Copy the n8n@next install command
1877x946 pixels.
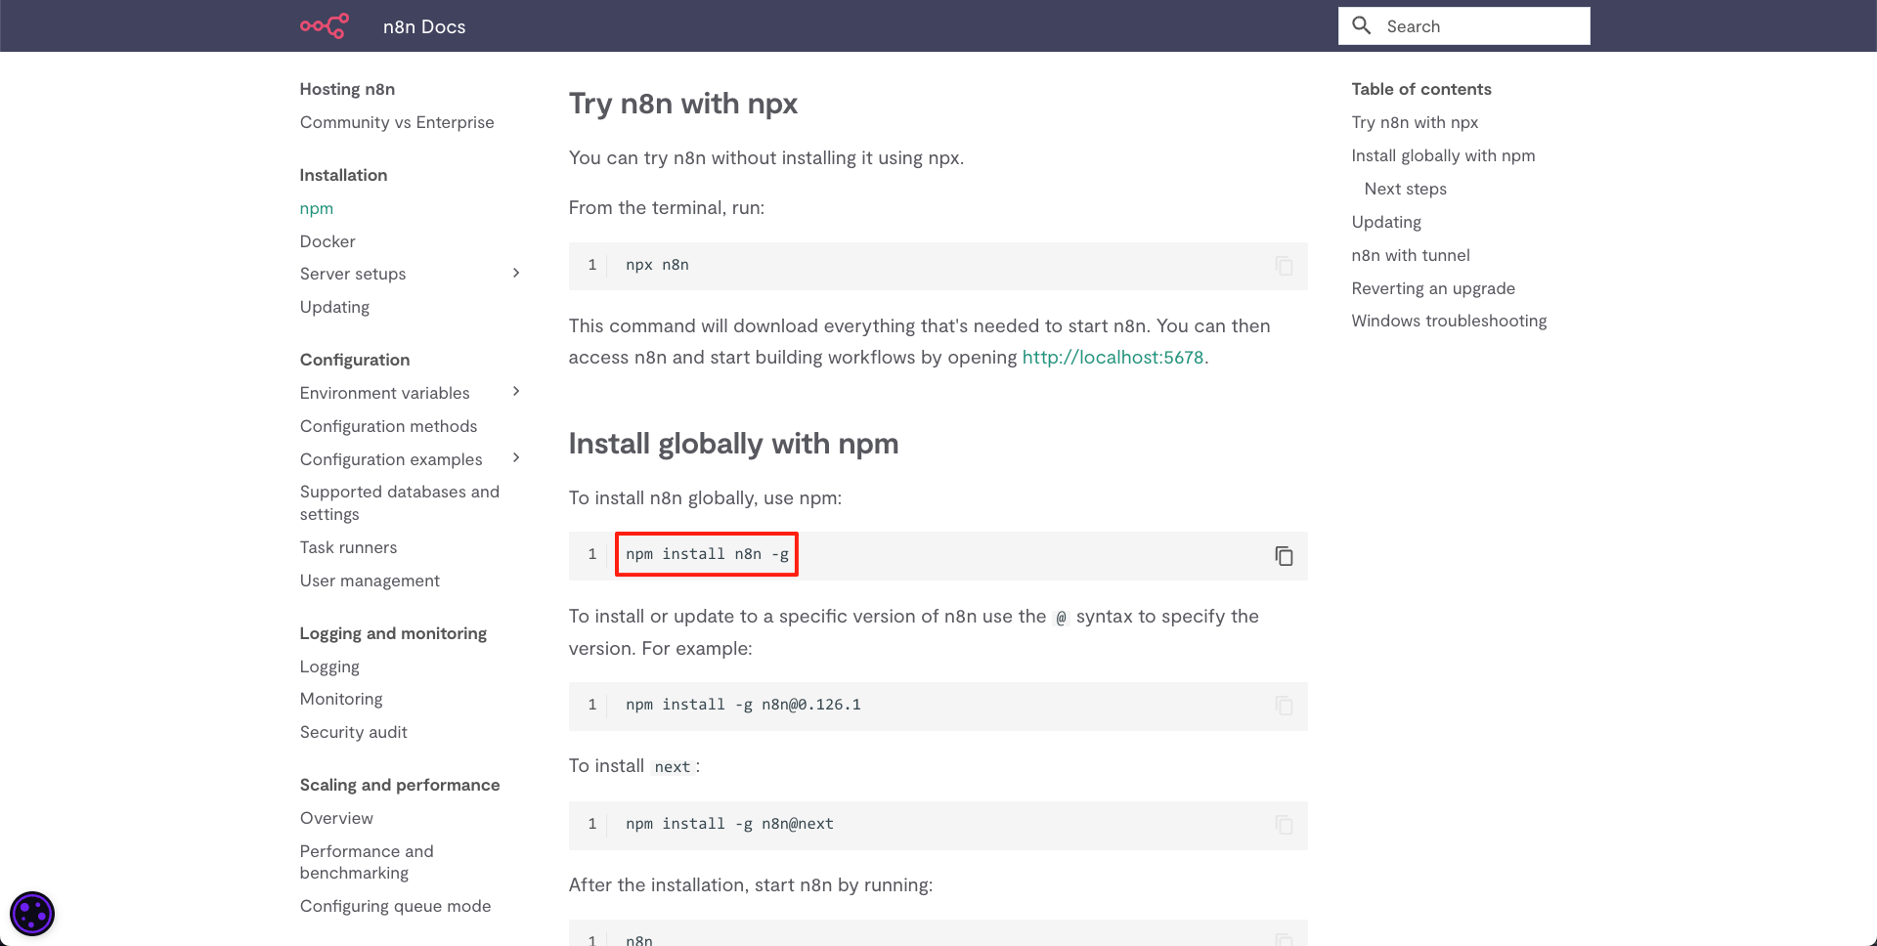pos(1284,825)
